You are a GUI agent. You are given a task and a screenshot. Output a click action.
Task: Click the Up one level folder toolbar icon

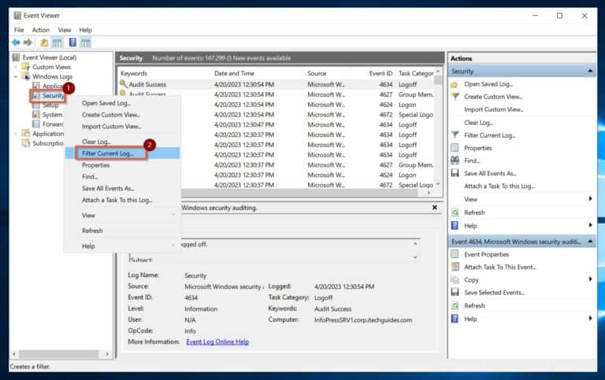pyautogui.click(x=44, y=42)
